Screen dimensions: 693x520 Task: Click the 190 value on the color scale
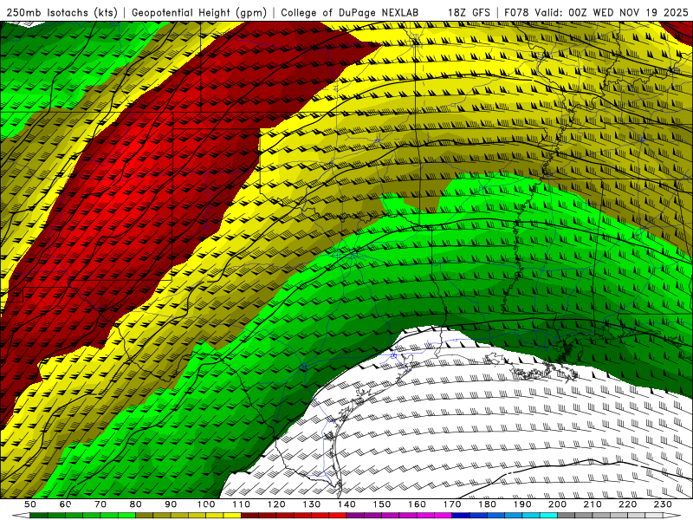click(522, 504)
